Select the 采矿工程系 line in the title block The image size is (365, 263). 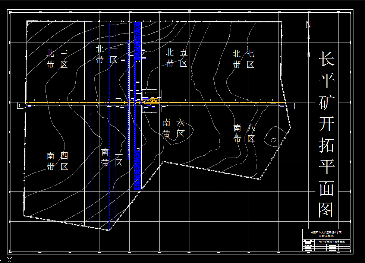click(x=326, y=236)
